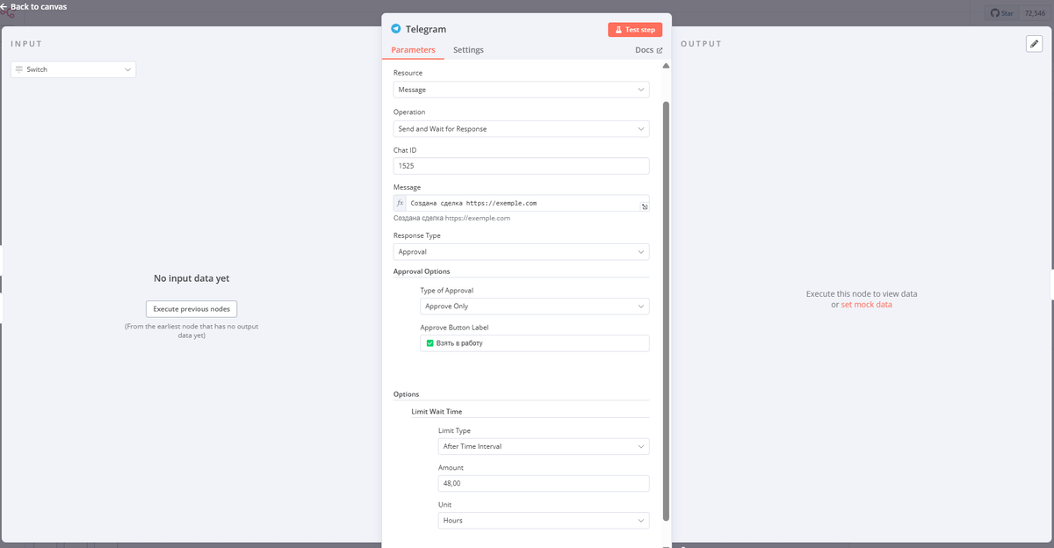Click the GitHub Star button
Screen dimensions: 1054x548
[x=1001, y=13]
